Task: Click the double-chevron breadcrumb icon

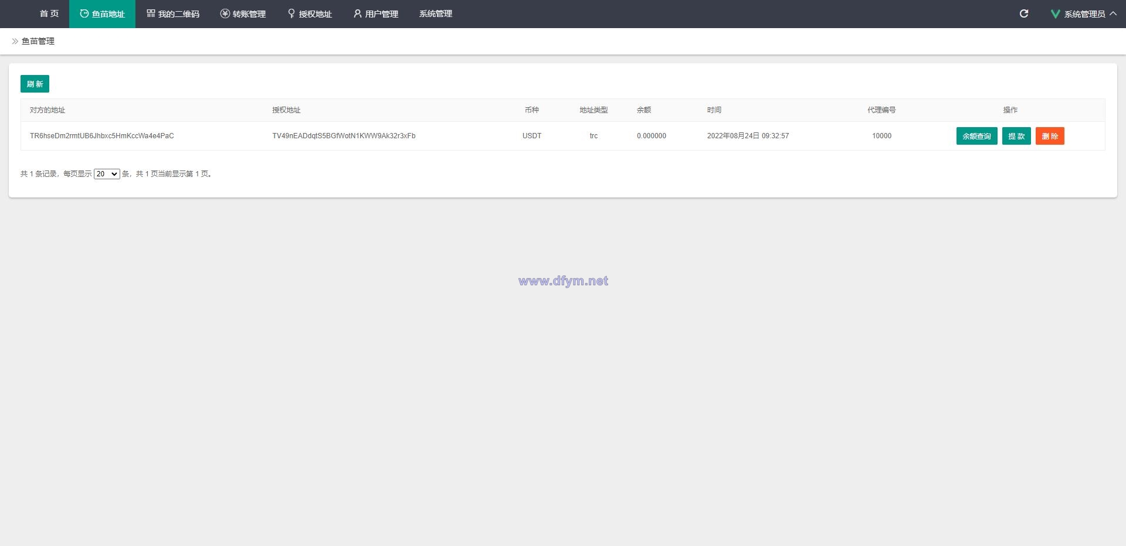Action: [15, 41]
